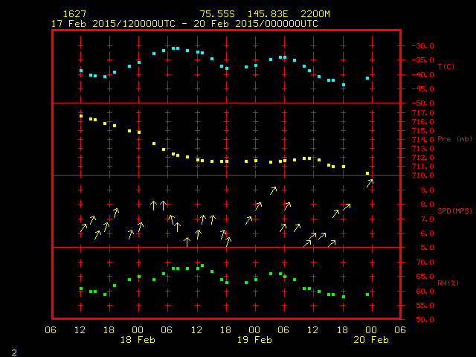Click the Pre (mb) axis title

click(454, 139)
